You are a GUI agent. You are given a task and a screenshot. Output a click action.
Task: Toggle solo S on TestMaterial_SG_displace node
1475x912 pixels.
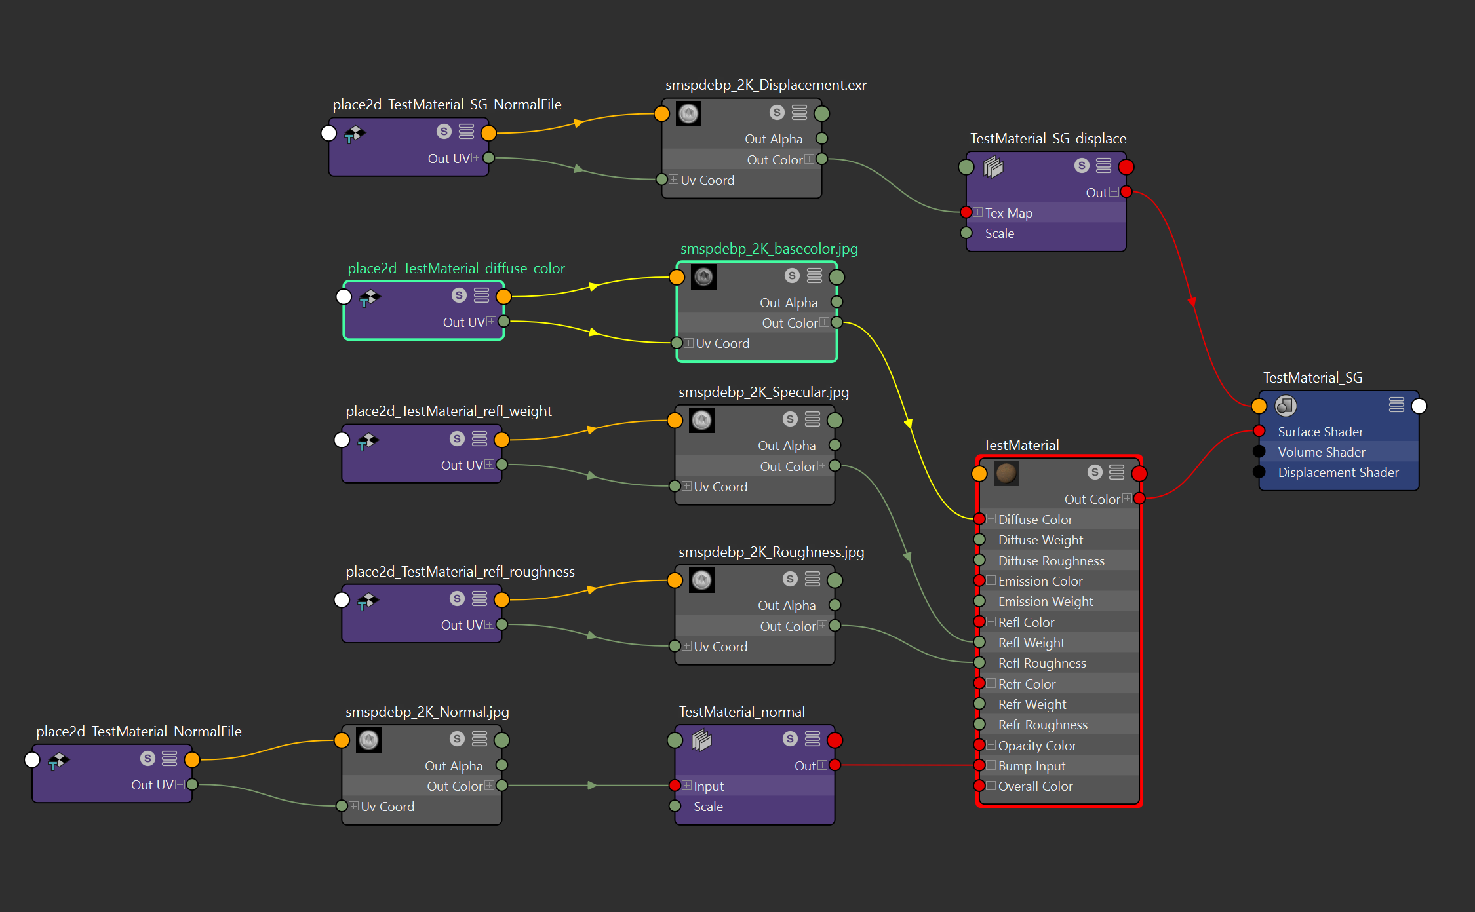tap(1082, 166)
